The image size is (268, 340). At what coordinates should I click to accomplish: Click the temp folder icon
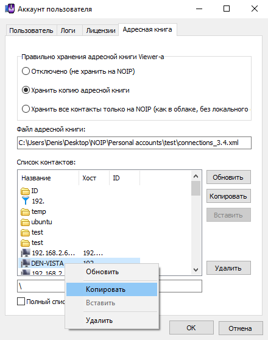[25, 211]
